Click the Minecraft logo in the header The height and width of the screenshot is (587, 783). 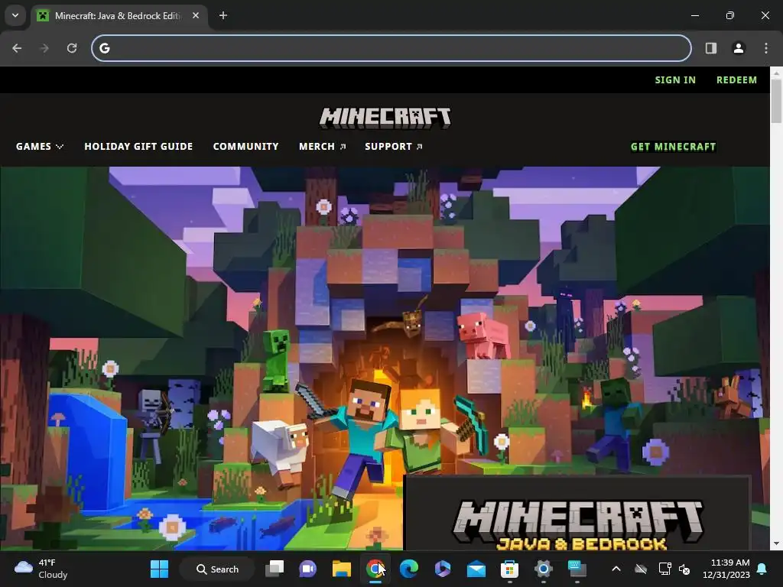pyautogui.click(x=385, y=118)
